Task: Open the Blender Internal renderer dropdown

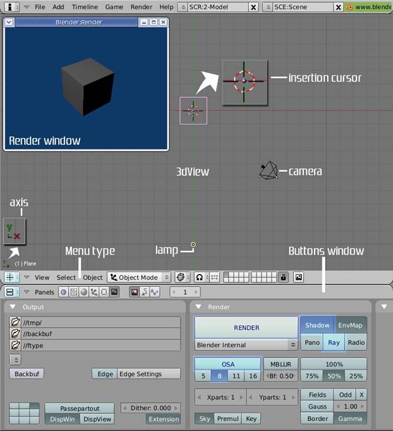Action: (246, 345)
